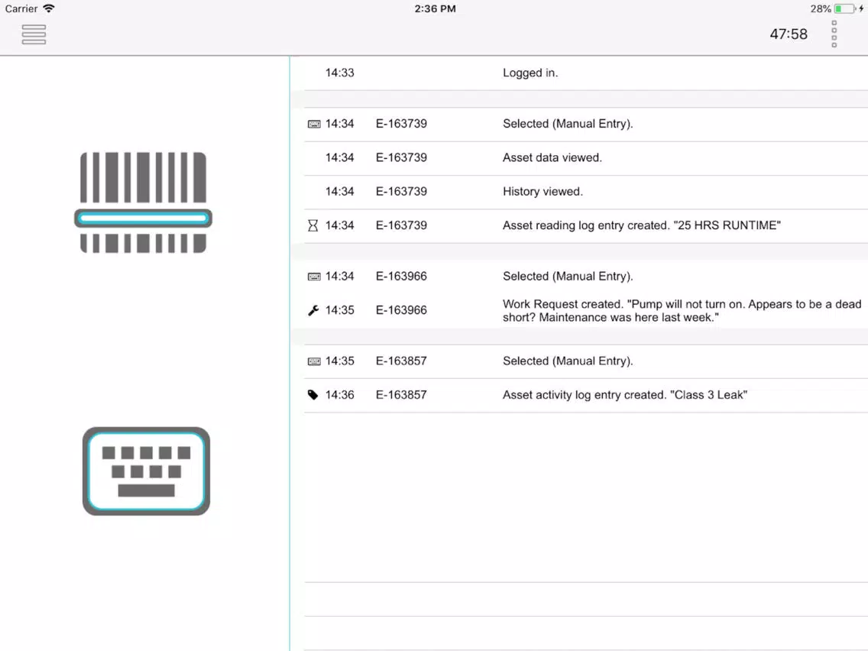Click the wrench icon on the Work Request row
868x651 pixels.
(313, 310)
